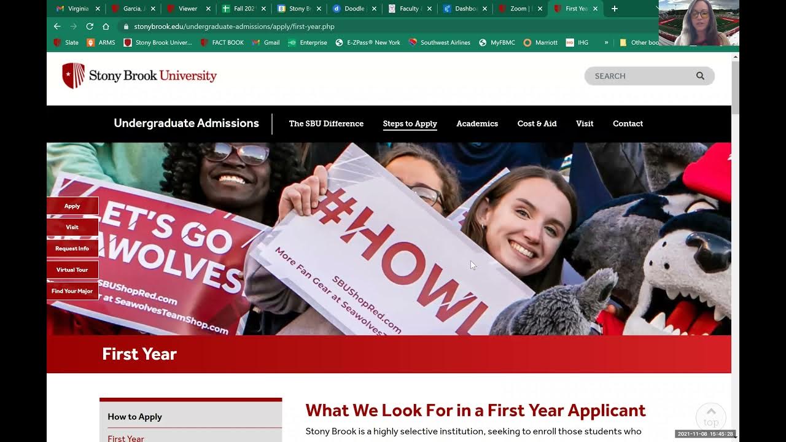Viewport: 786px width, 442px height.
Task: Open the Undergraduate Admissions heading link
Action: click(x=186, y=123)
